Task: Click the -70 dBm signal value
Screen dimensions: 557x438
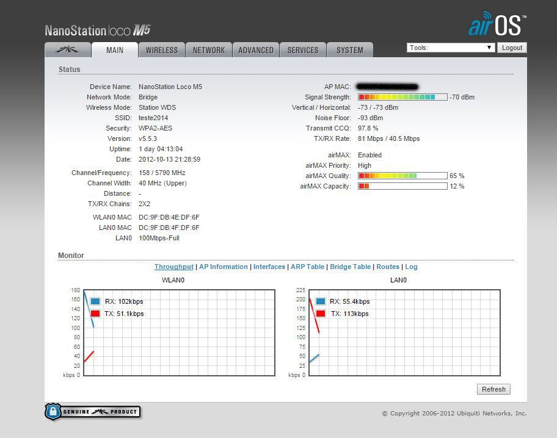Action: coord(462,97)
